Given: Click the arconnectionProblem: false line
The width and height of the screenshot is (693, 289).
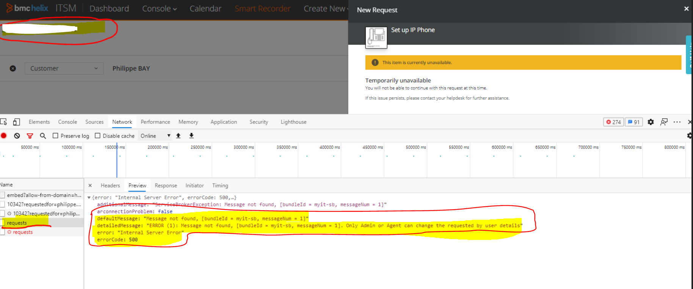Looking at the screenshot, I should pos(135,212).
